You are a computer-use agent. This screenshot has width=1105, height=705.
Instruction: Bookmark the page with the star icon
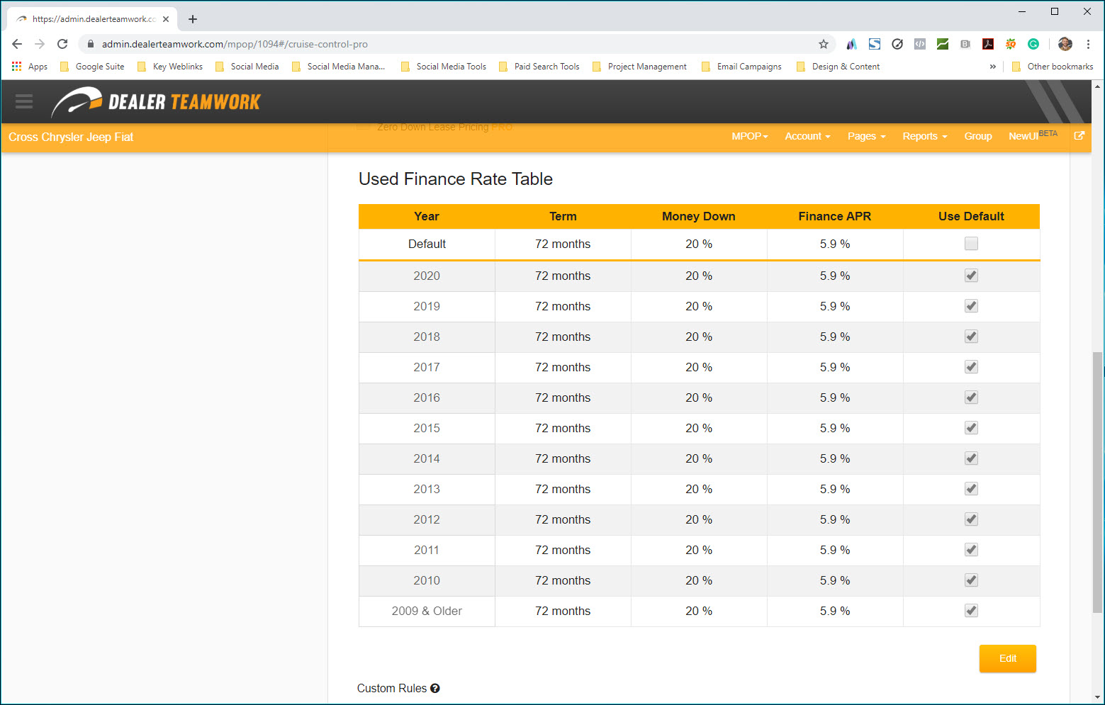(x=824, y=44)
